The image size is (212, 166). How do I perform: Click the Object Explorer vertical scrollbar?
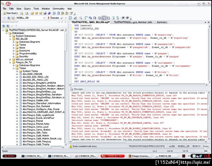[66, 41]
